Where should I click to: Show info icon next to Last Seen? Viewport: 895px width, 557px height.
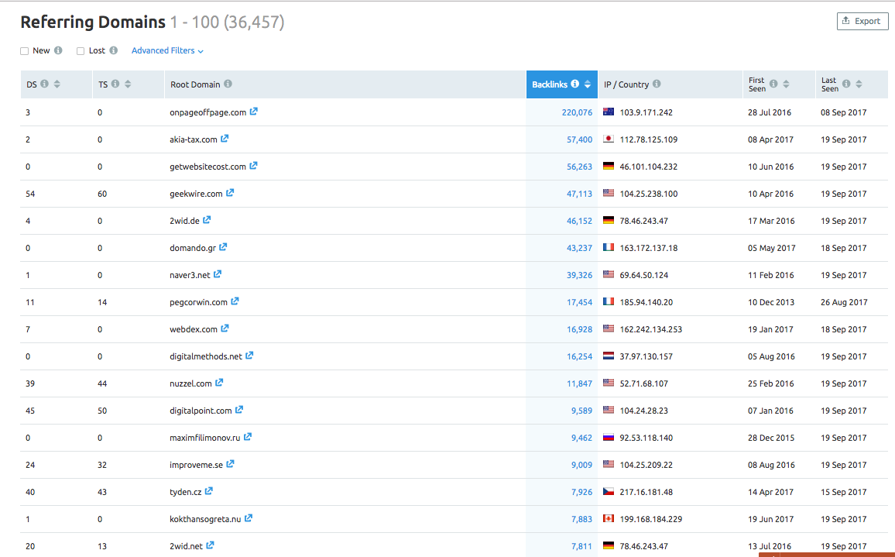(846, 84)
